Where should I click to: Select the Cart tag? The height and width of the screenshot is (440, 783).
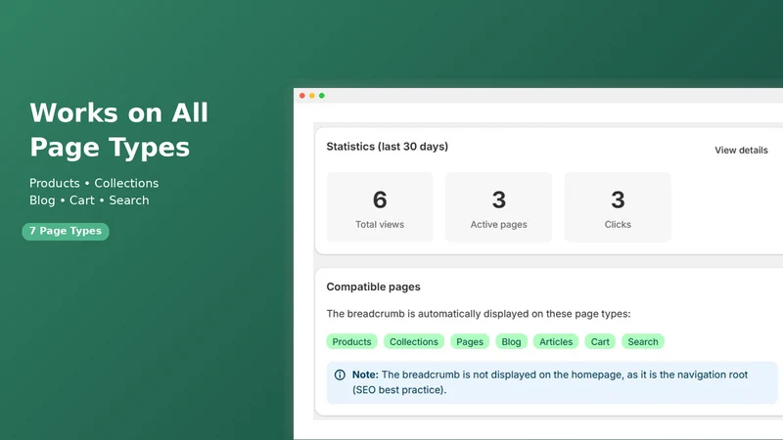(x=600, y=341)
